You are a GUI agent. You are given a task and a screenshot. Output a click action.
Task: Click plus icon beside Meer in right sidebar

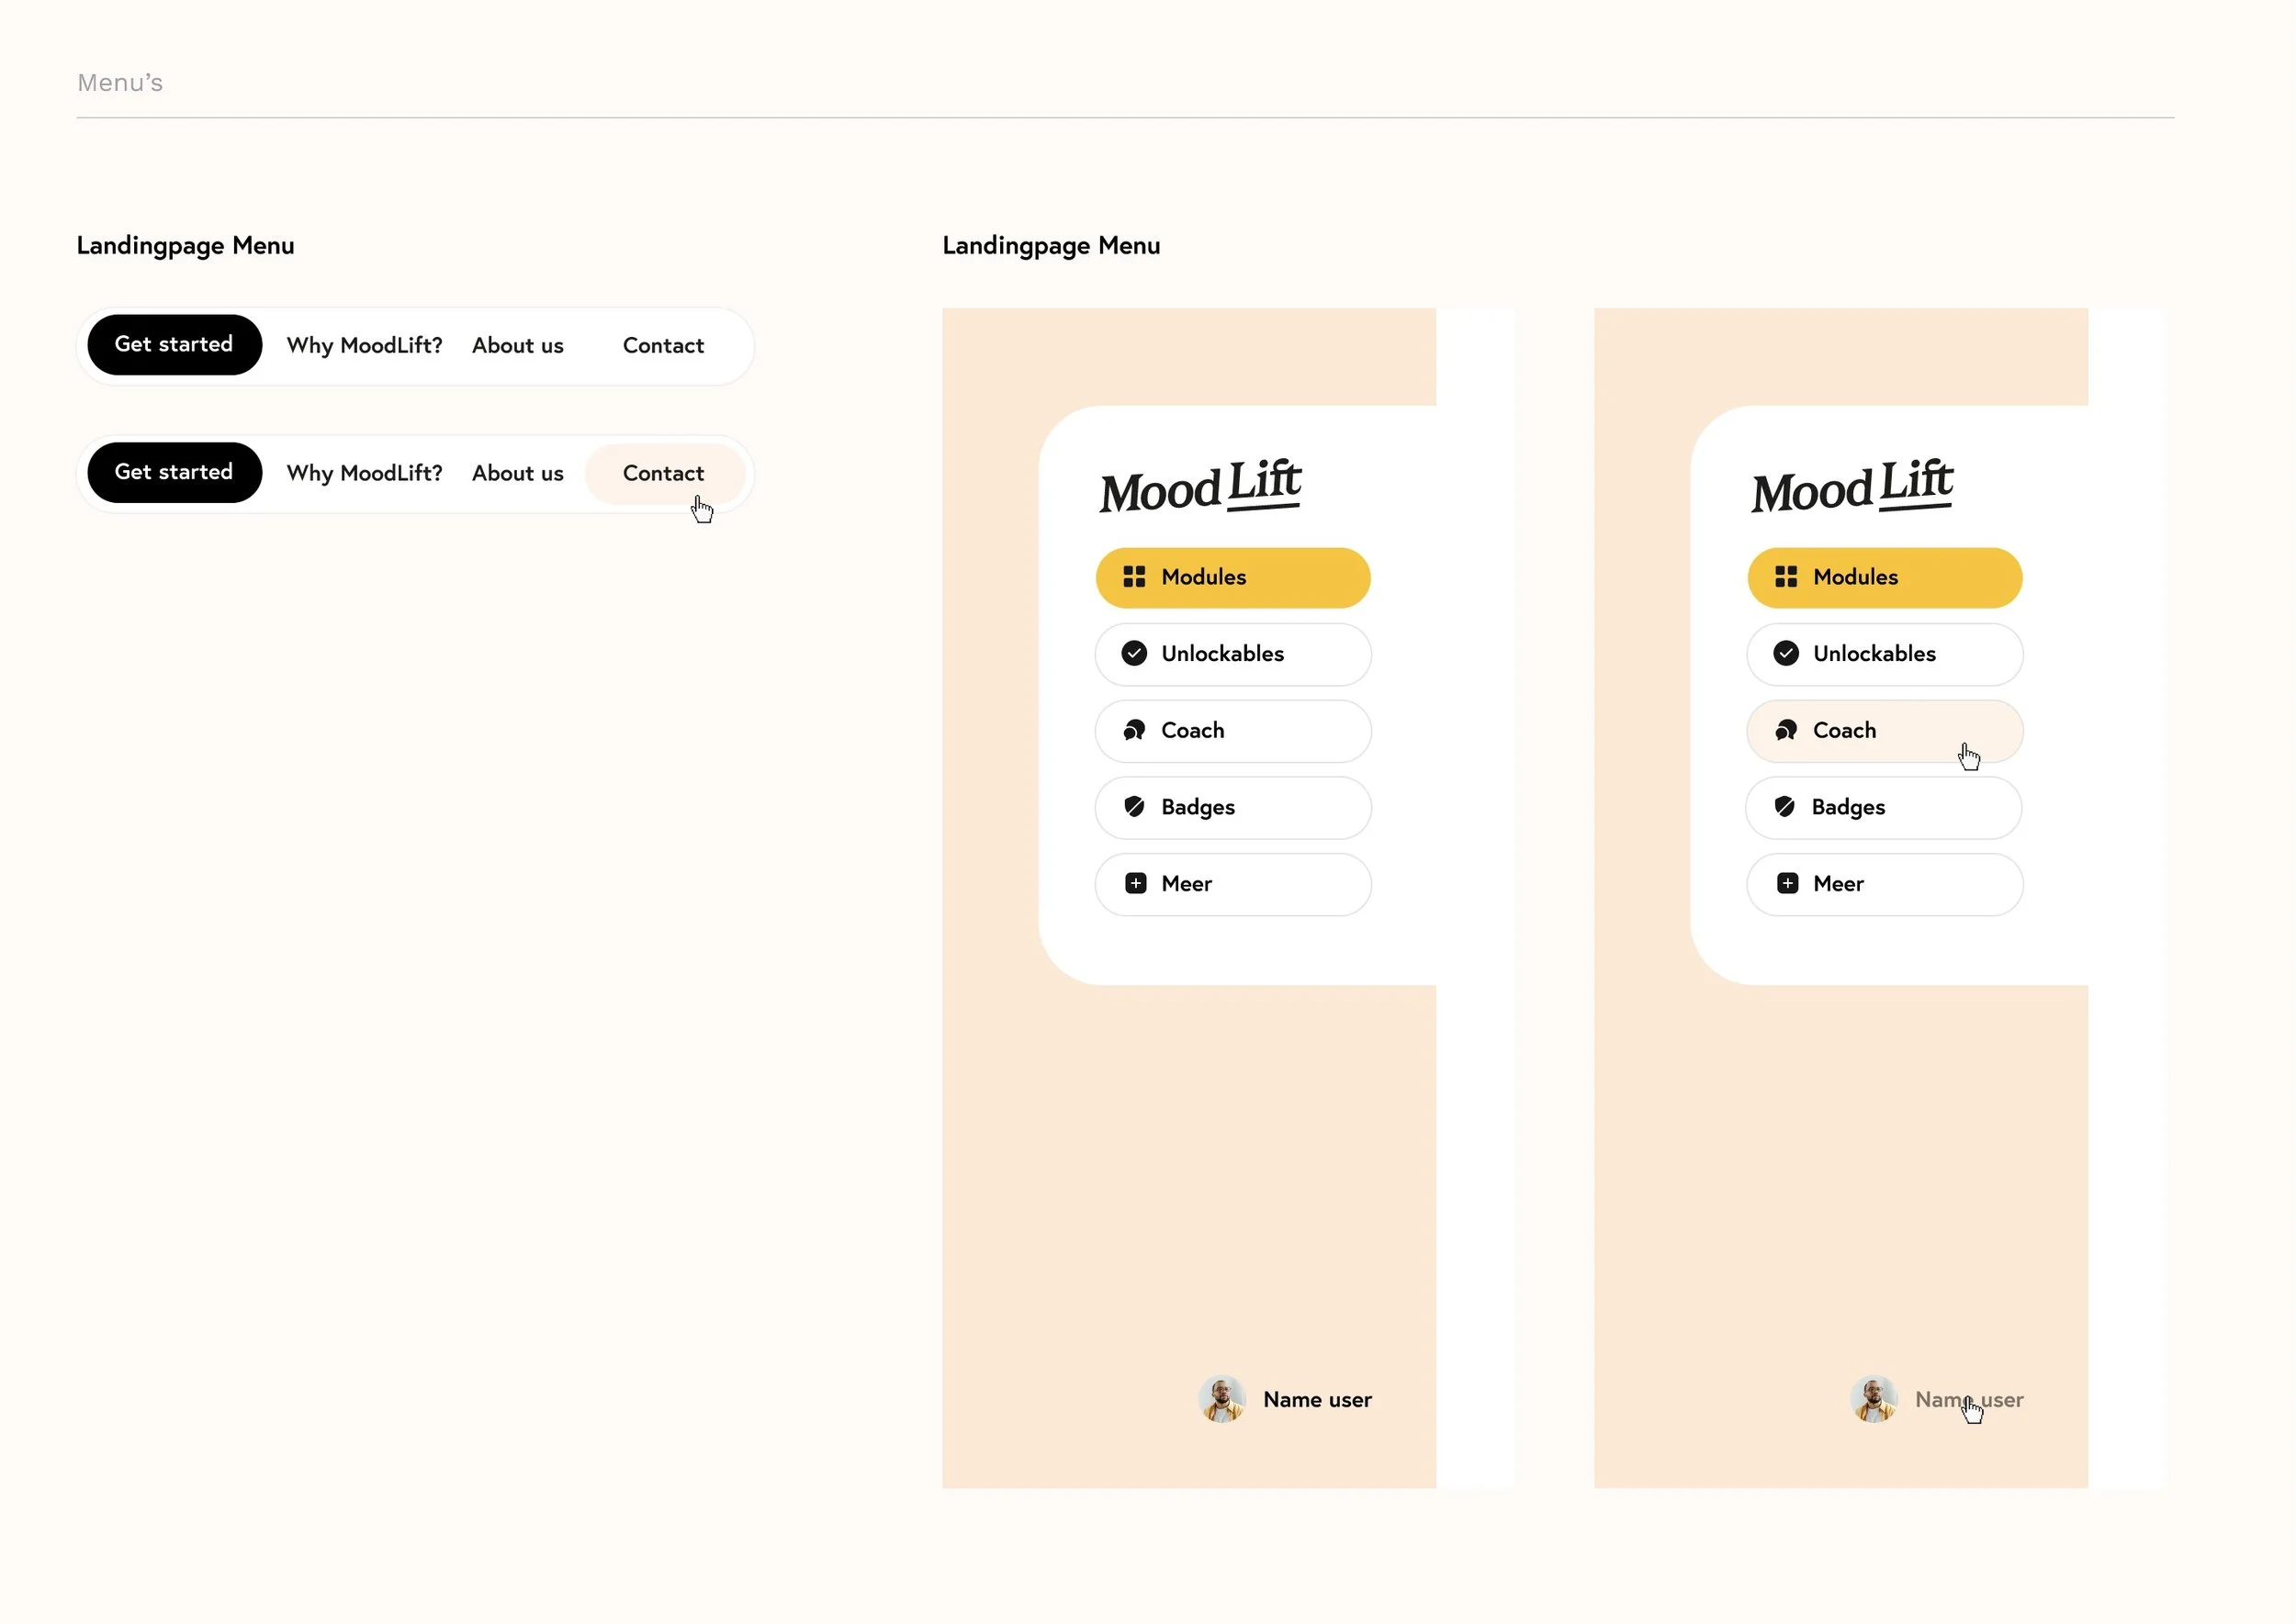[x=1787, y=884]
